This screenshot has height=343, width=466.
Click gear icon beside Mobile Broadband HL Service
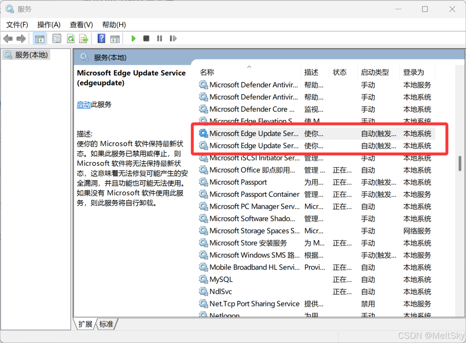[x=203, y=267]
